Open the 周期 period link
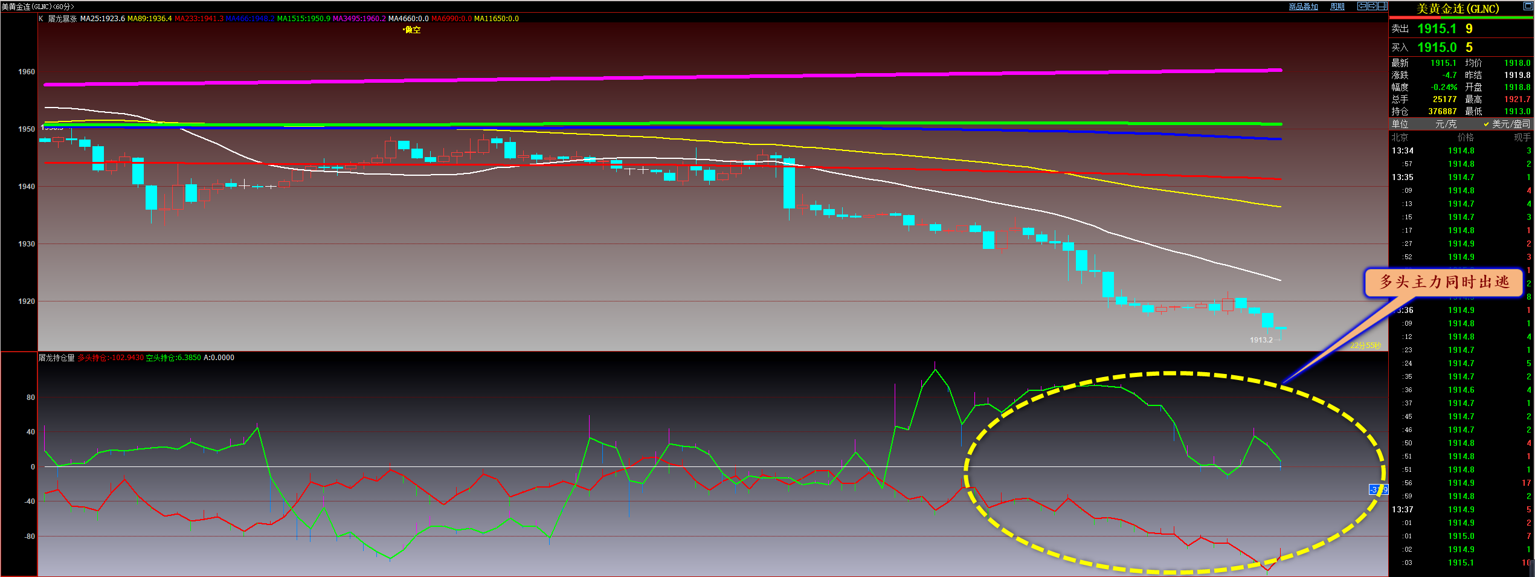This screenshot has width=1535, height=577. [x=1337, y=7]
